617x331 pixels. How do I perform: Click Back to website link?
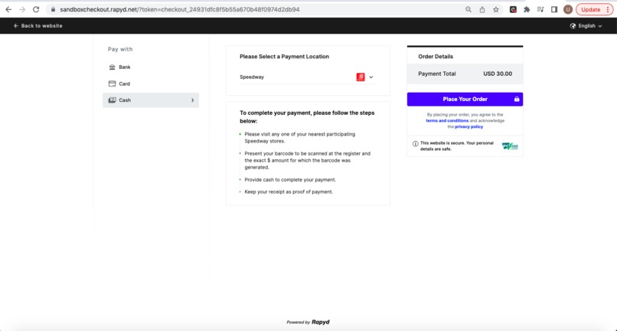38,25
